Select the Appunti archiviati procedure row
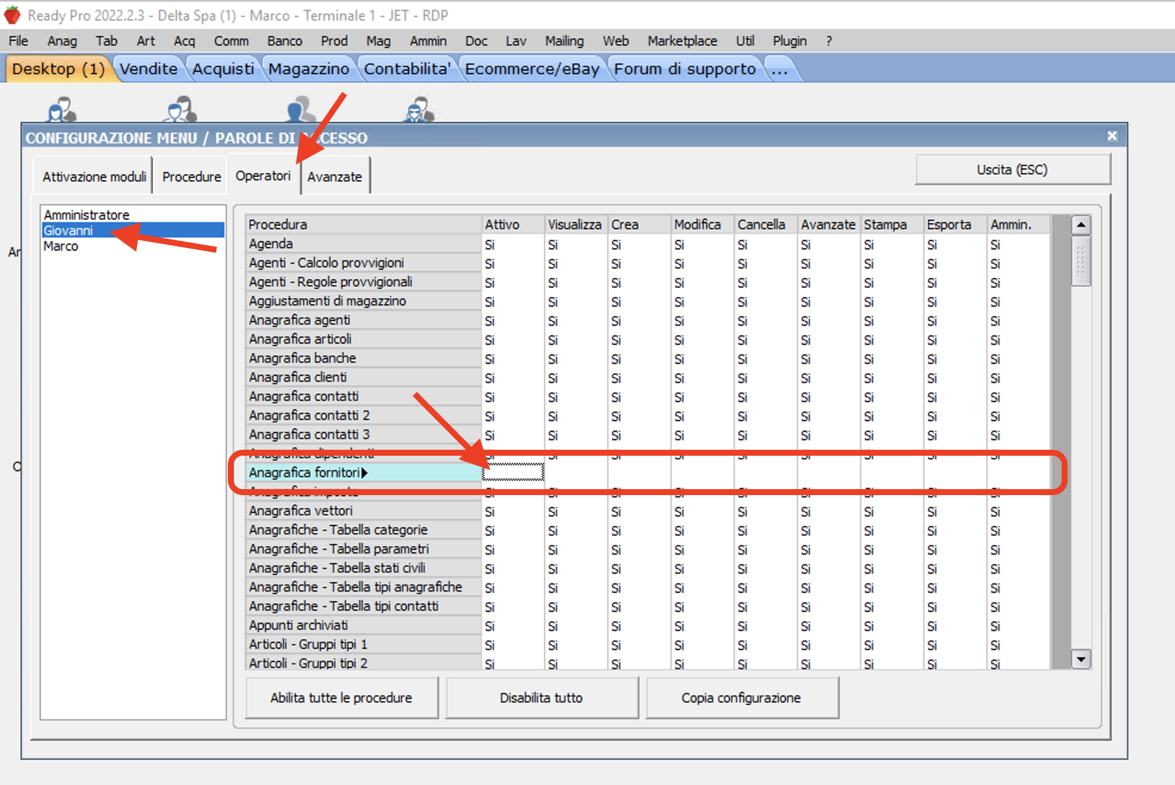1175x785 pixels. [364, 625]
